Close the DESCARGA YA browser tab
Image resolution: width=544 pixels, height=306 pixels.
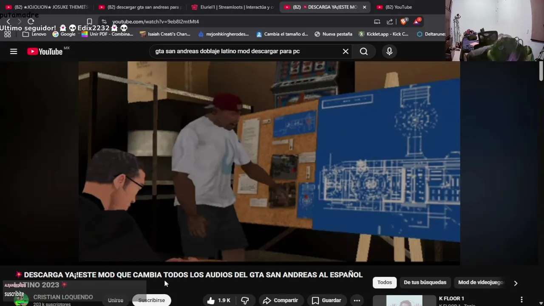tap(364, 7)
